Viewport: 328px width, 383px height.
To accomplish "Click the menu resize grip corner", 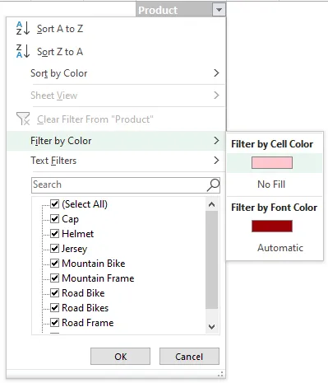I will point(220,374).
